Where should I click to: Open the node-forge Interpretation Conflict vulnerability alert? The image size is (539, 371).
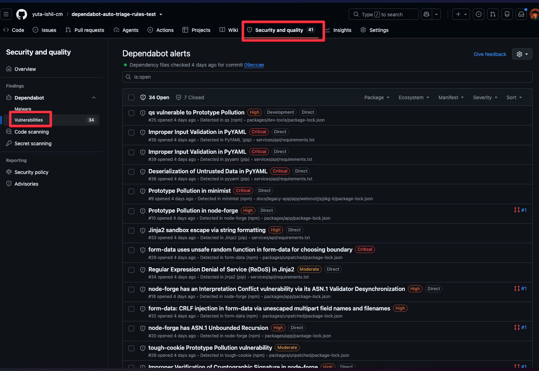(277, 289)
